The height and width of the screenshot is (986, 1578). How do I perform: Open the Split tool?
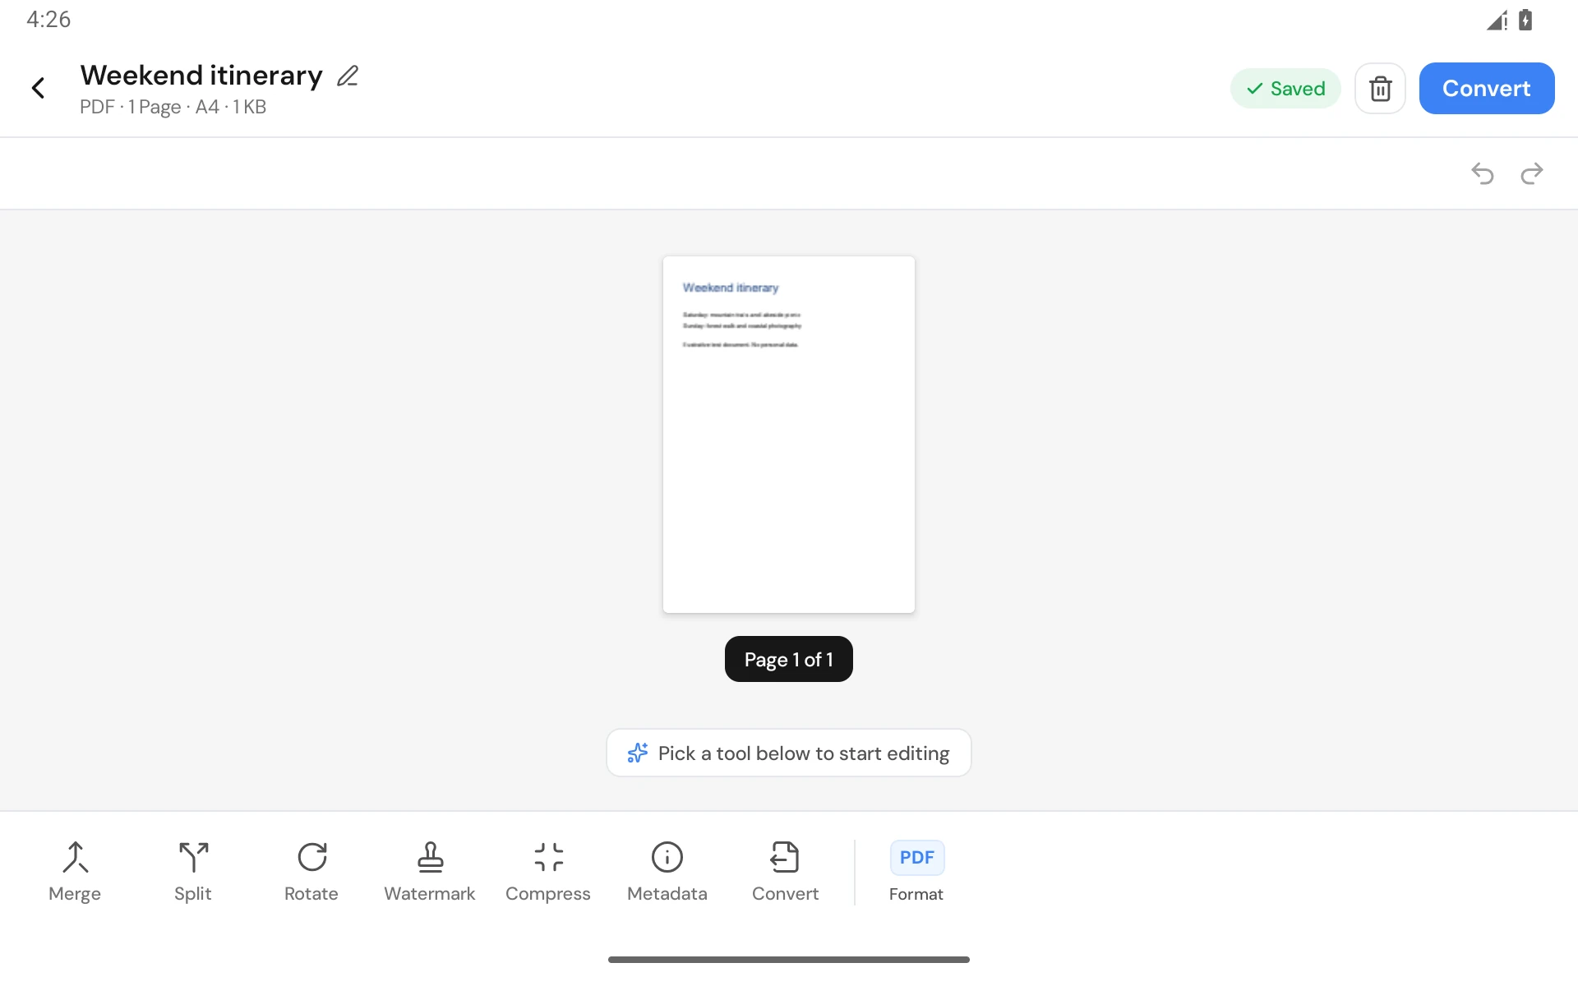[193, 872]
